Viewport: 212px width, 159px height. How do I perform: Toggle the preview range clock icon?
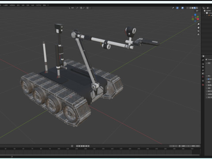pyautogui.click(x=179, y=146)
